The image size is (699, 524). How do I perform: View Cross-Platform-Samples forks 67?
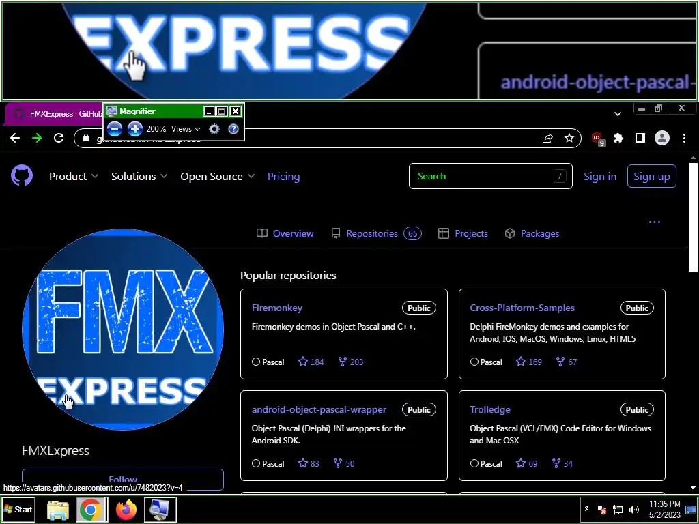(x=567, y=362)
